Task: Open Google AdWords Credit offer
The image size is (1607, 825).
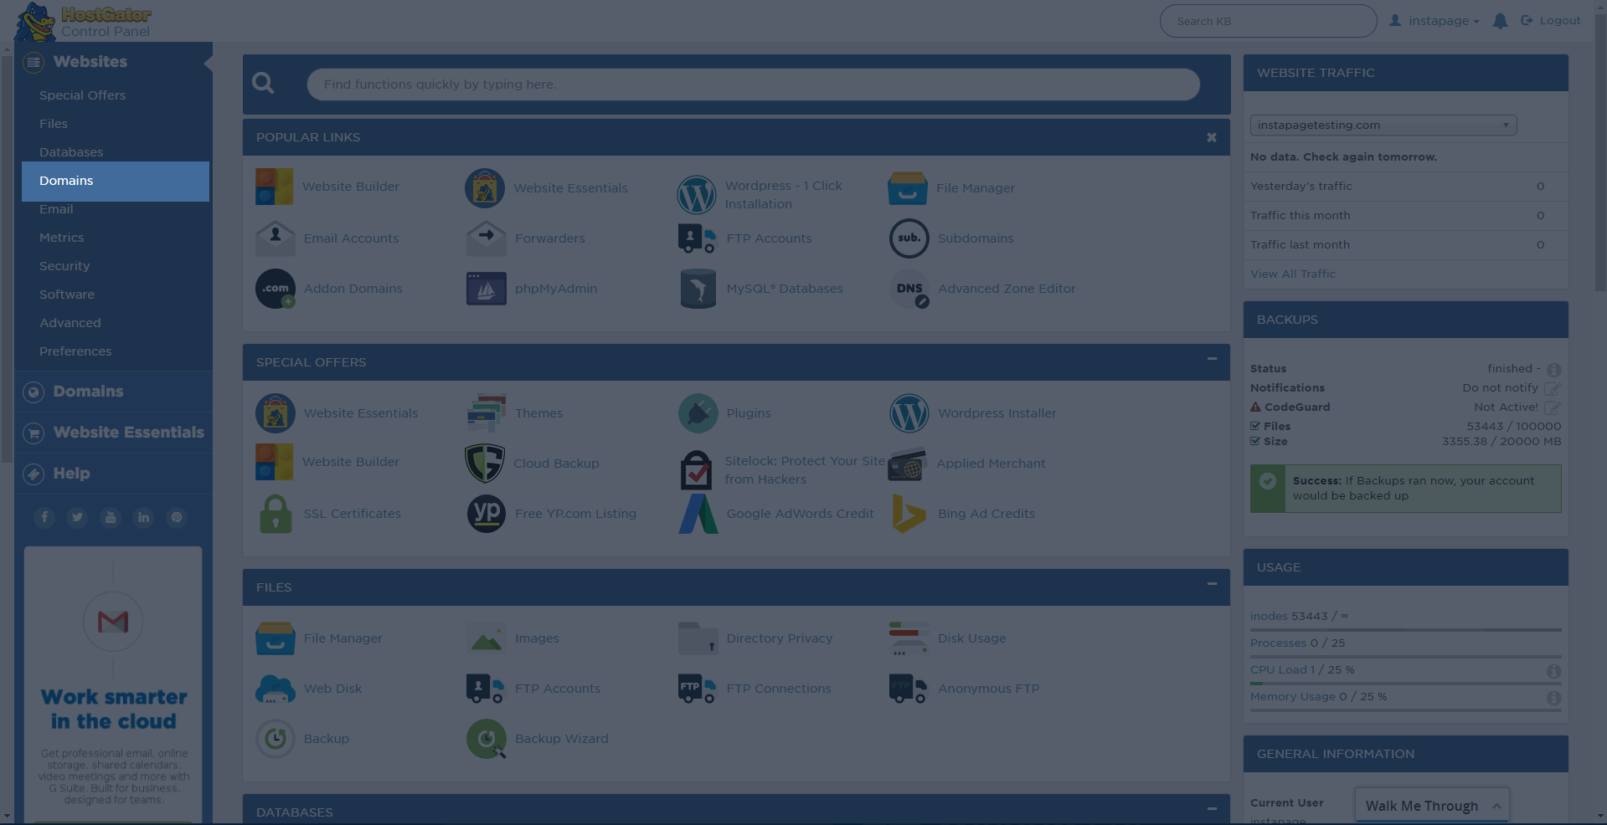Action: [x=800, y=513]
